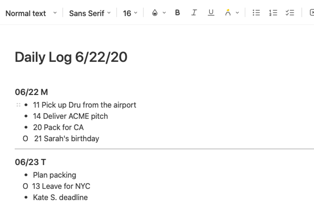The width and height of the screenshot is (314, 210).
Task: Click the 06/22 M heading
Action: [31, 92]
